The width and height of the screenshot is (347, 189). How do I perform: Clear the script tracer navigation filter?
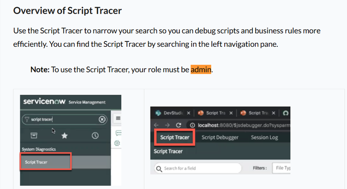102,119
